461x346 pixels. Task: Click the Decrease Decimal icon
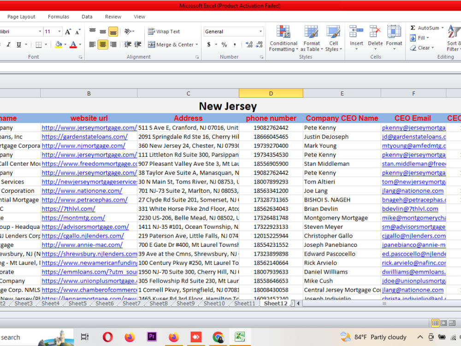coord(259,45)
